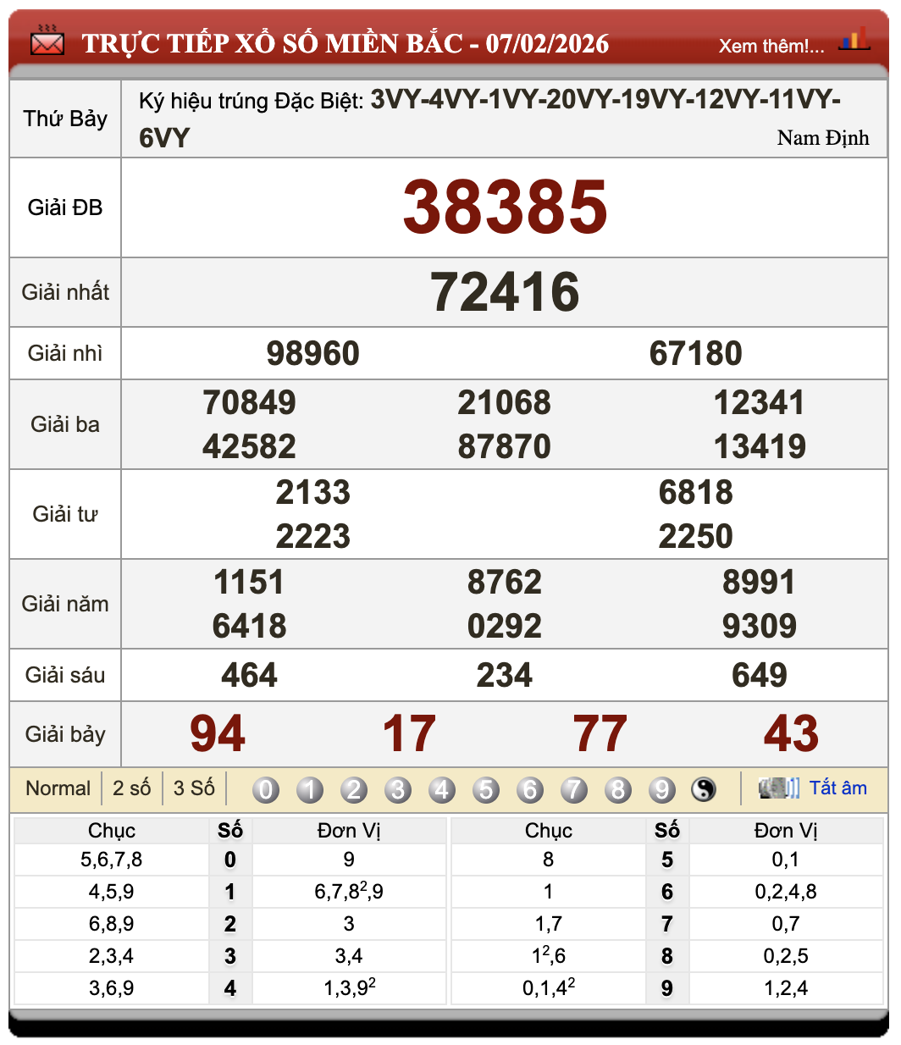Image resolution: width=901 pixels, height=1045 pixels.
Task: Select the ball icon for number 5
Action: (x=486, y=788)
